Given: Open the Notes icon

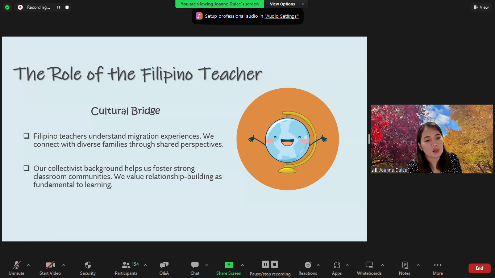Looking at the screenshot, I should (x=405, y=265).
